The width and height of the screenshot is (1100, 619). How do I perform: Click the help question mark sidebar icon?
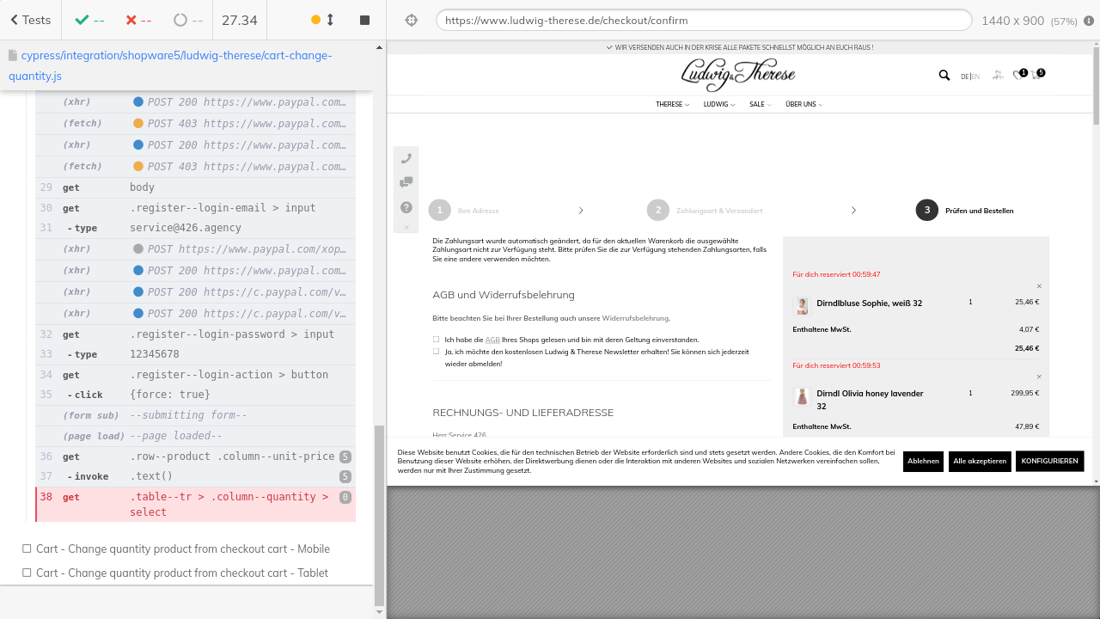pyautogui.click(x=406, y=207)
